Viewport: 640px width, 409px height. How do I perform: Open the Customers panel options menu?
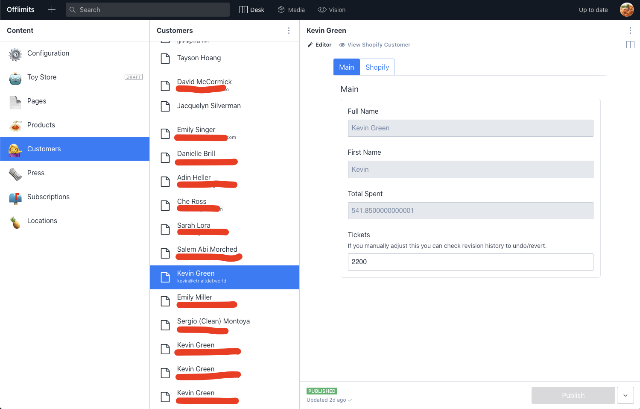[x=289, y=30]
